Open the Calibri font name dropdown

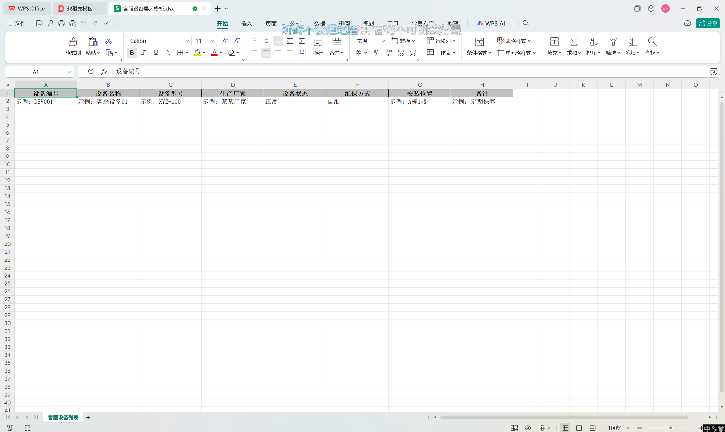click(187, 41)
